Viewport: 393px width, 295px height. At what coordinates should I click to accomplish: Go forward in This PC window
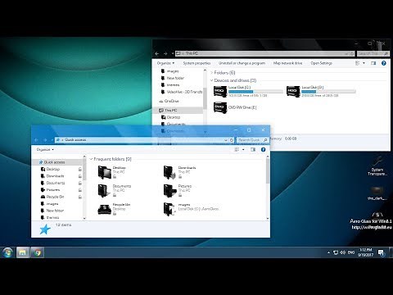[165, 53]
